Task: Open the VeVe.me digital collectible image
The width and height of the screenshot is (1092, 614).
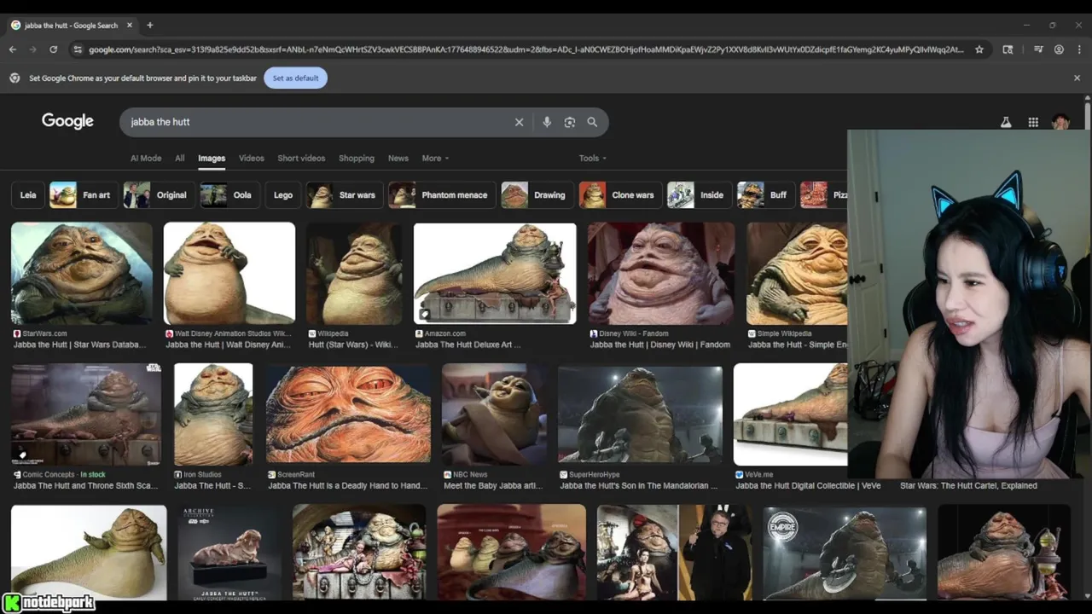Action: (x=790, y=414)
